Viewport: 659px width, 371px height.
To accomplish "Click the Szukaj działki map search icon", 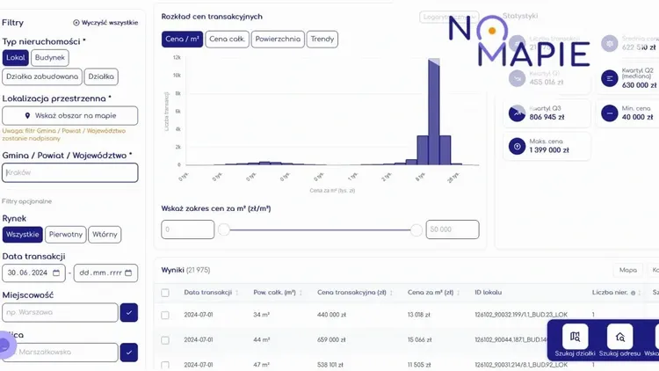I will pyautogui.click(x=575, y=337).
